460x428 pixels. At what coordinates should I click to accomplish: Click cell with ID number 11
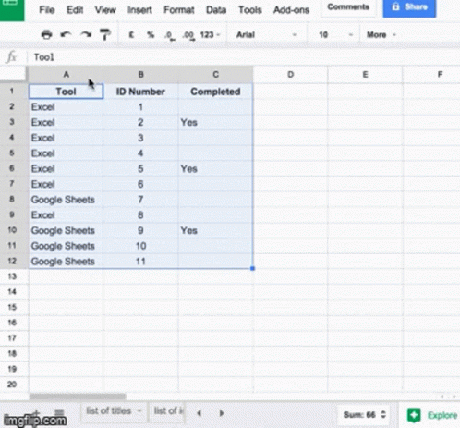[x=140, y=262]
